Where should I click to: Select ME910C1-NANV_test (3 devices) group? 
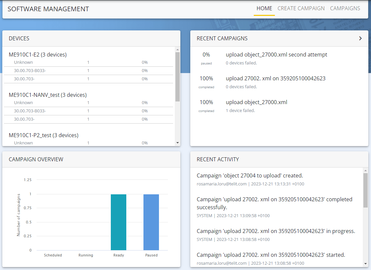click(x=47, y=95)
